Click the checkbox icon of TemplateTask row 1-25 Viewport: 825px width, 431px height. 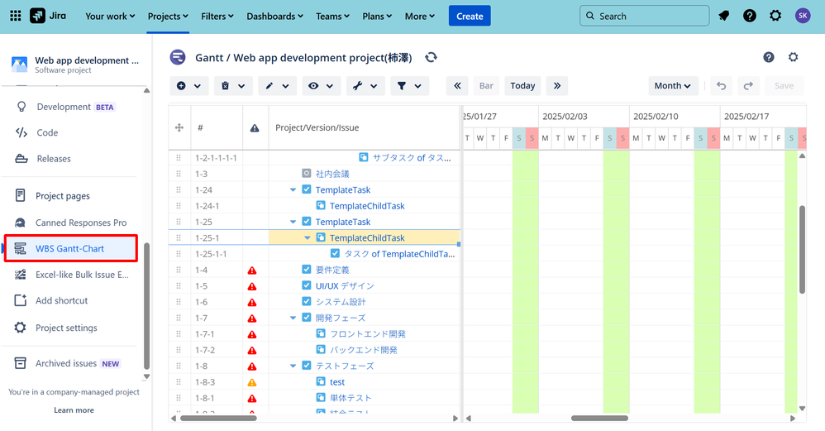tap(307, 222)
